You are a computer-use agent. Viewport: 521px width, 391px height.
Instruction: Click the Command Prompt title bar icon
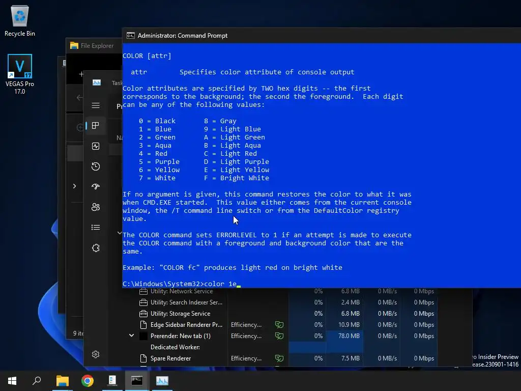tap(131, 36)
